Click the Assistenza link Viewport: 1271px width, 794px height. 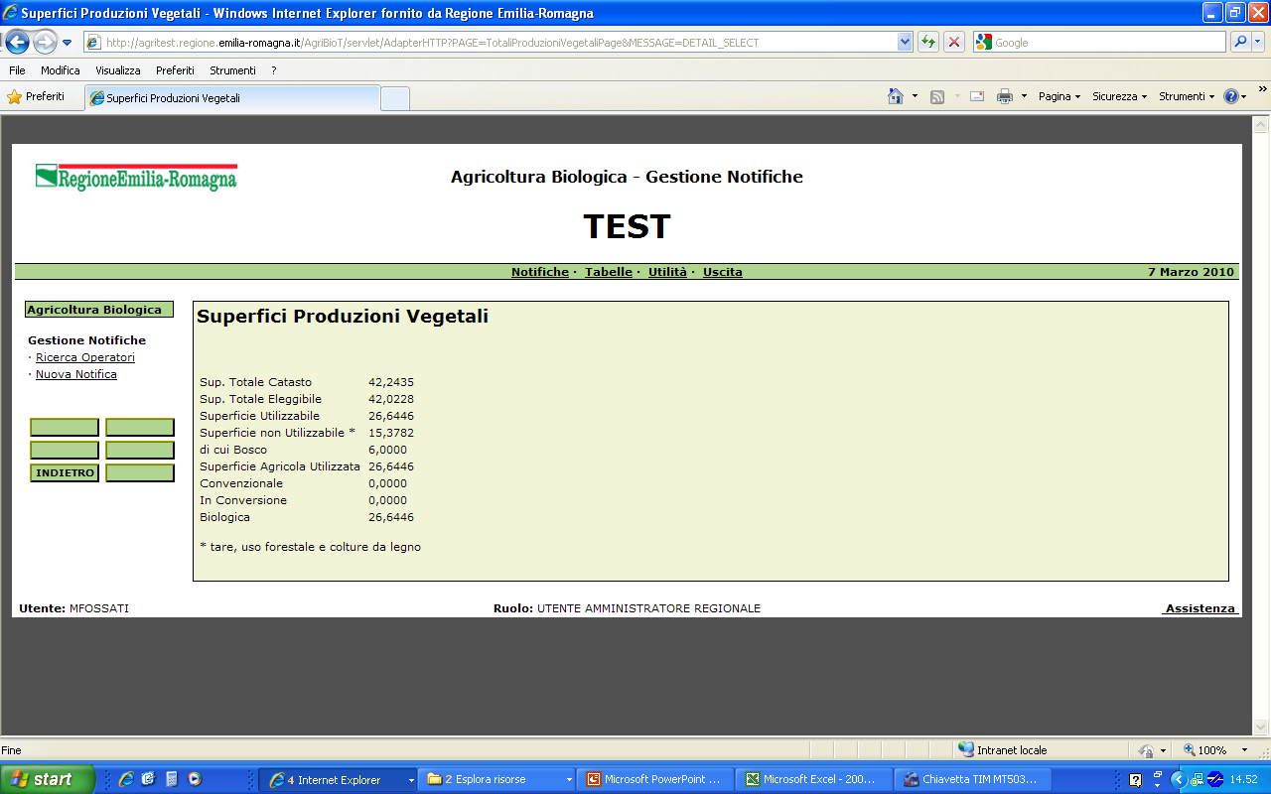(x=1200, y=608)
